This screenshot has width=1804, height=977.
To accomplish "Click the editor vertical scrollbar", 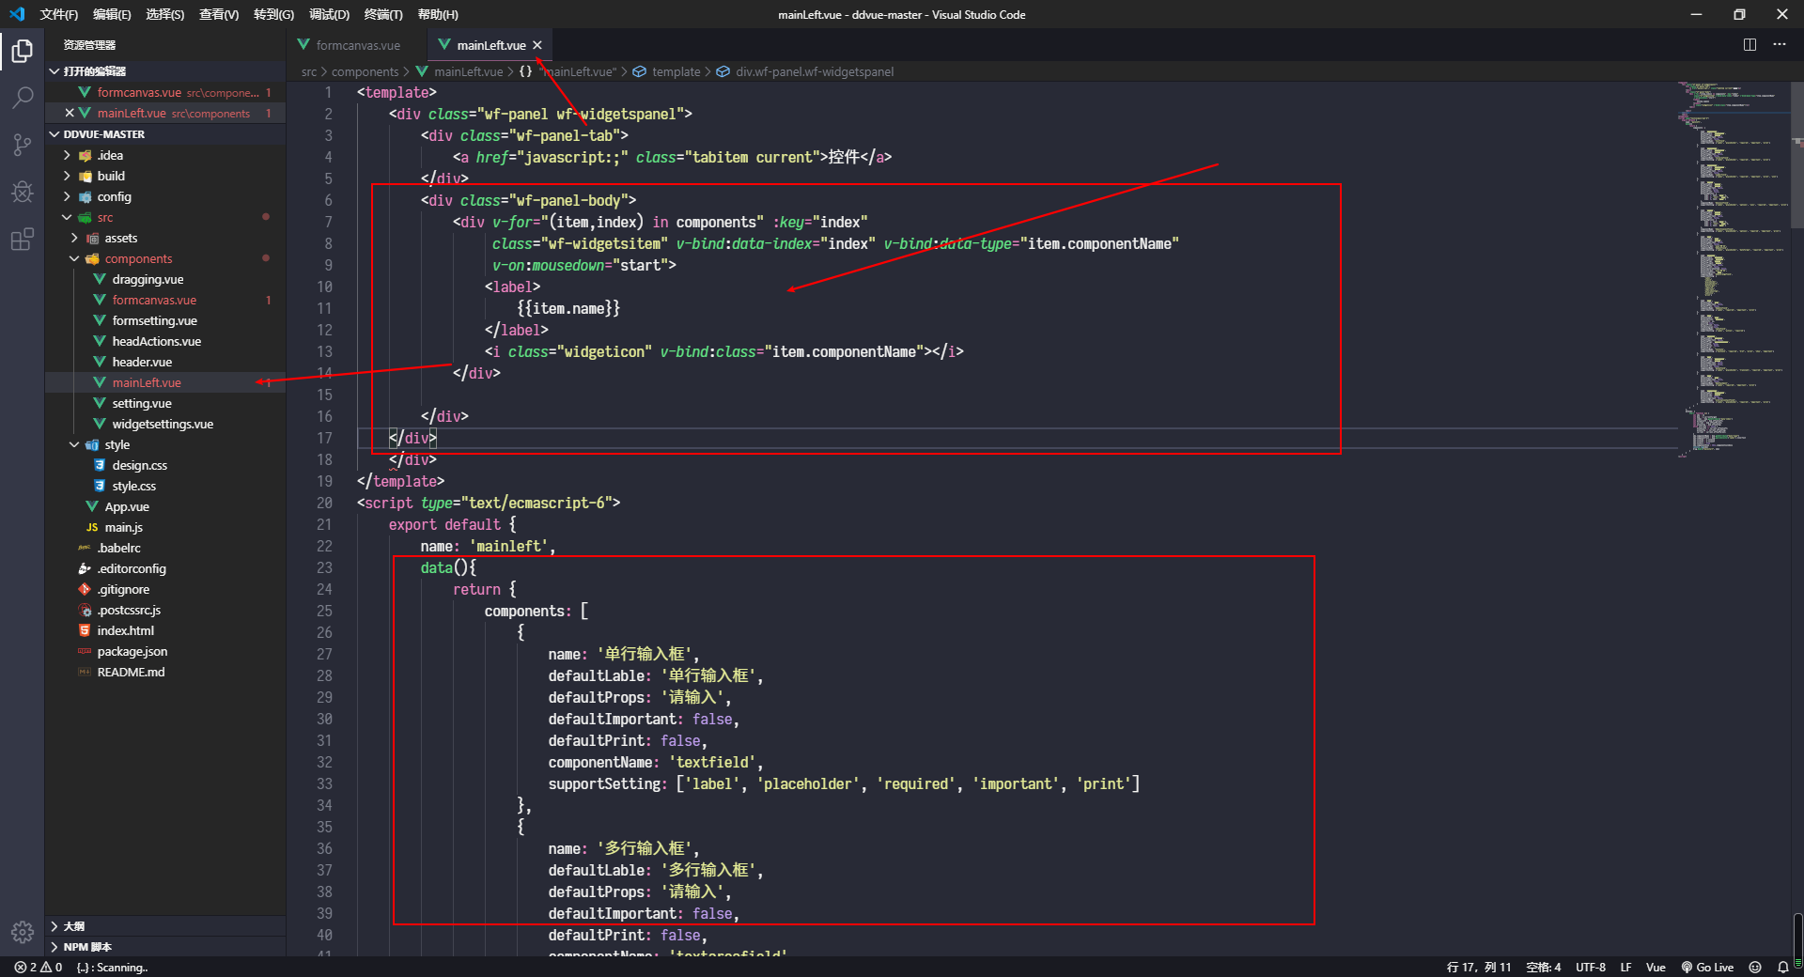I will (x=1797, y=155).
